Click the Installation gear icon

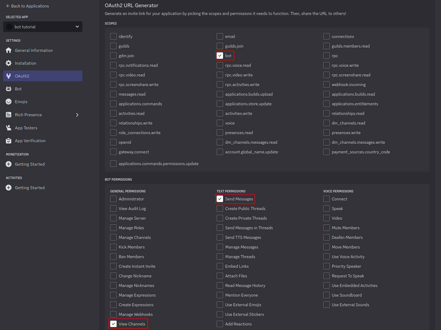pyautogui.click(x=9, y=63)
